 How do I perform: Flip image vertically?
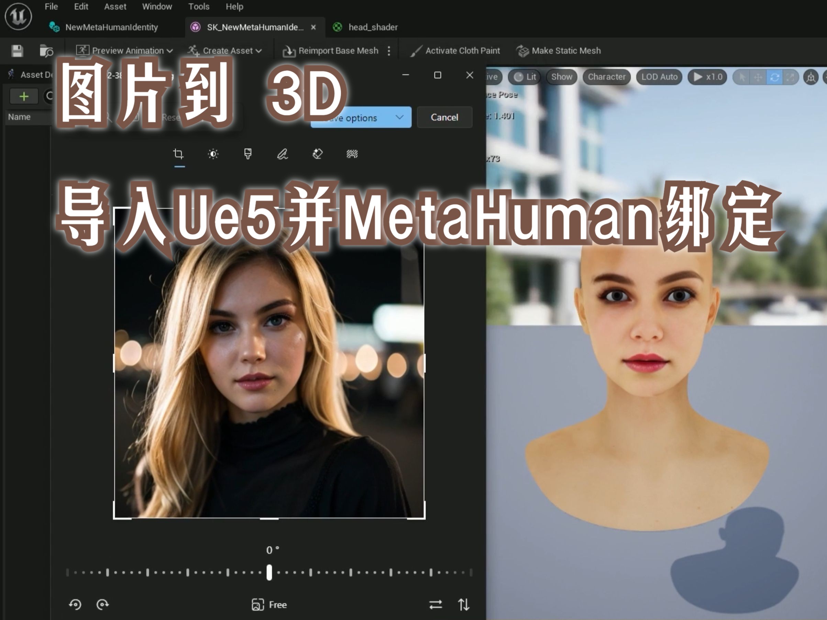tap(464, 604)
